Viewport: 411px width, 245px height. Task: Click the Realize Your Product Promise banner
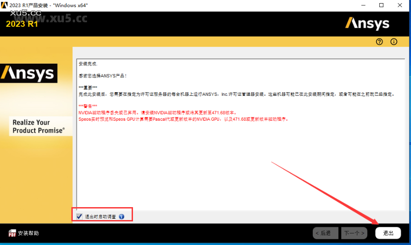point(38,127)
